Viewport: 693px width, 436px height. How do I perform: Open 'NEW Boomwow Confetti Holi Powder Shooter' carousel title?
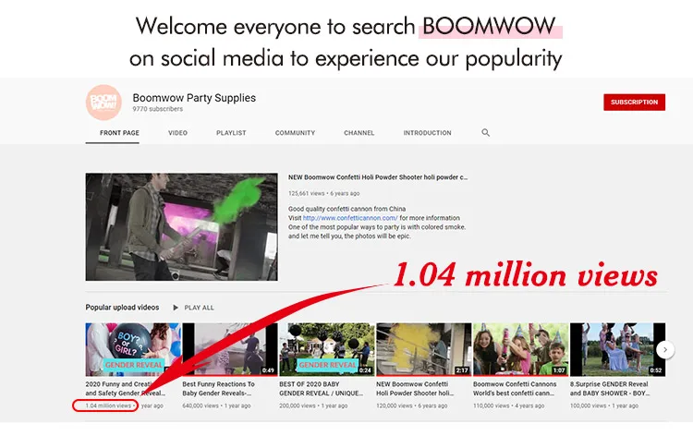coord(415,389)
